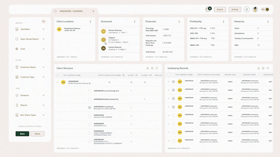Check ANINVBANK (Luxembourg) S.A. checkbox
The image size is (280, 157).
tap(90, 91)
